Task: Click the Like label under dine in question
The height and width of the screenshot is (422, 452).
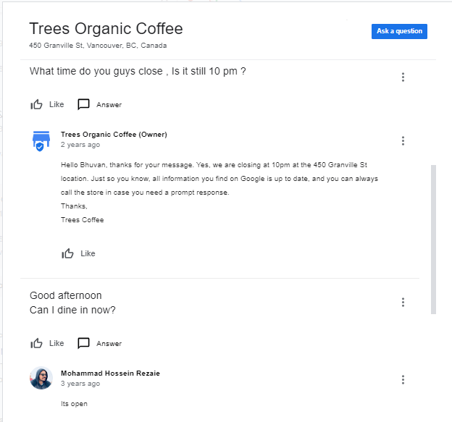Action: (56, 343)
